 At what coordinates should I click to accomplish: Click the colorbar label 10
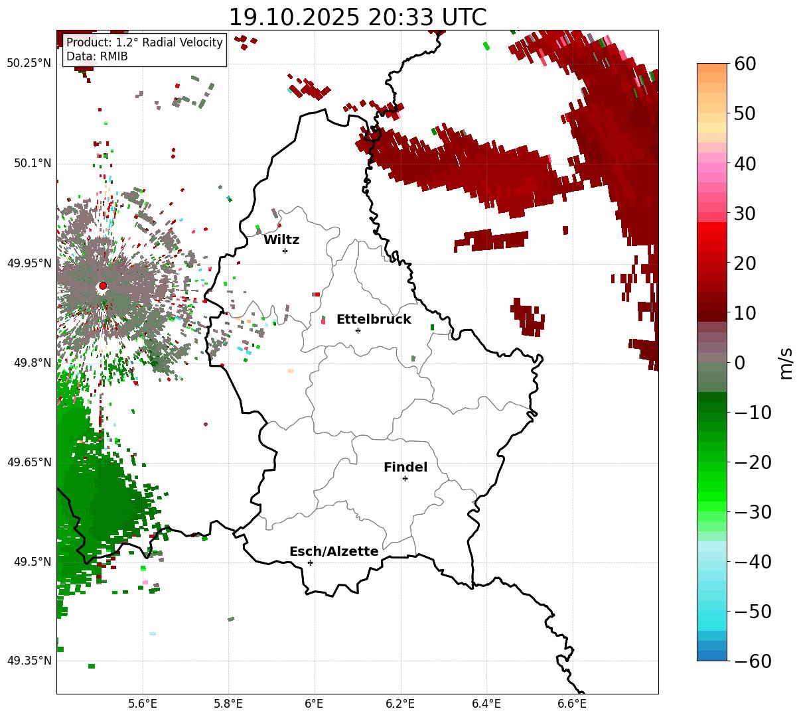tap(745, 312)
